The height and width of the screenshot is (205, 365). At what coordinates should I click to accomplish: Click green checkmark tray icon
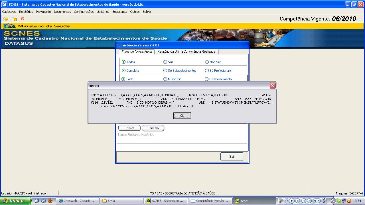point(339,201)
